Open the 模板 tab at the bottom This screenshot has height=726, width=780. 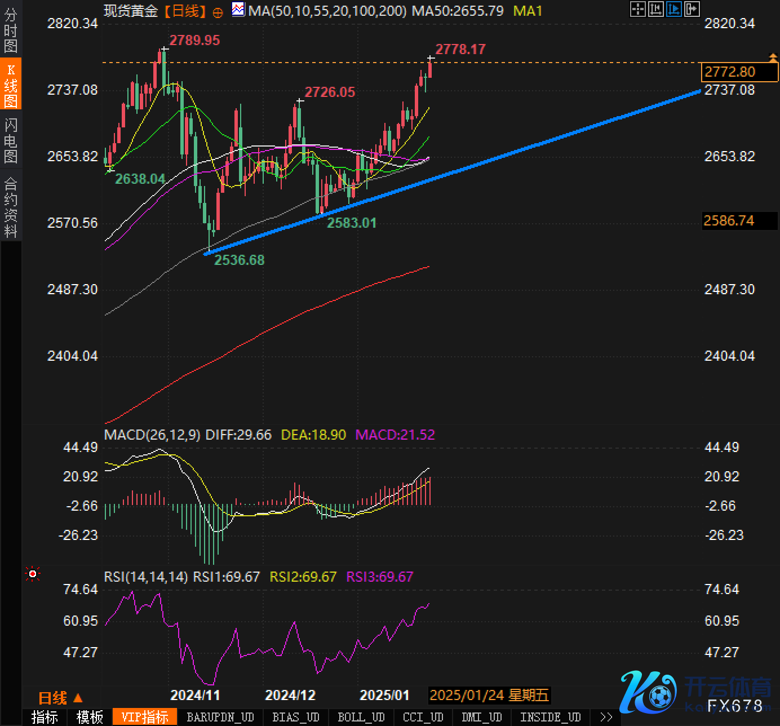click(x=90, y=717)
